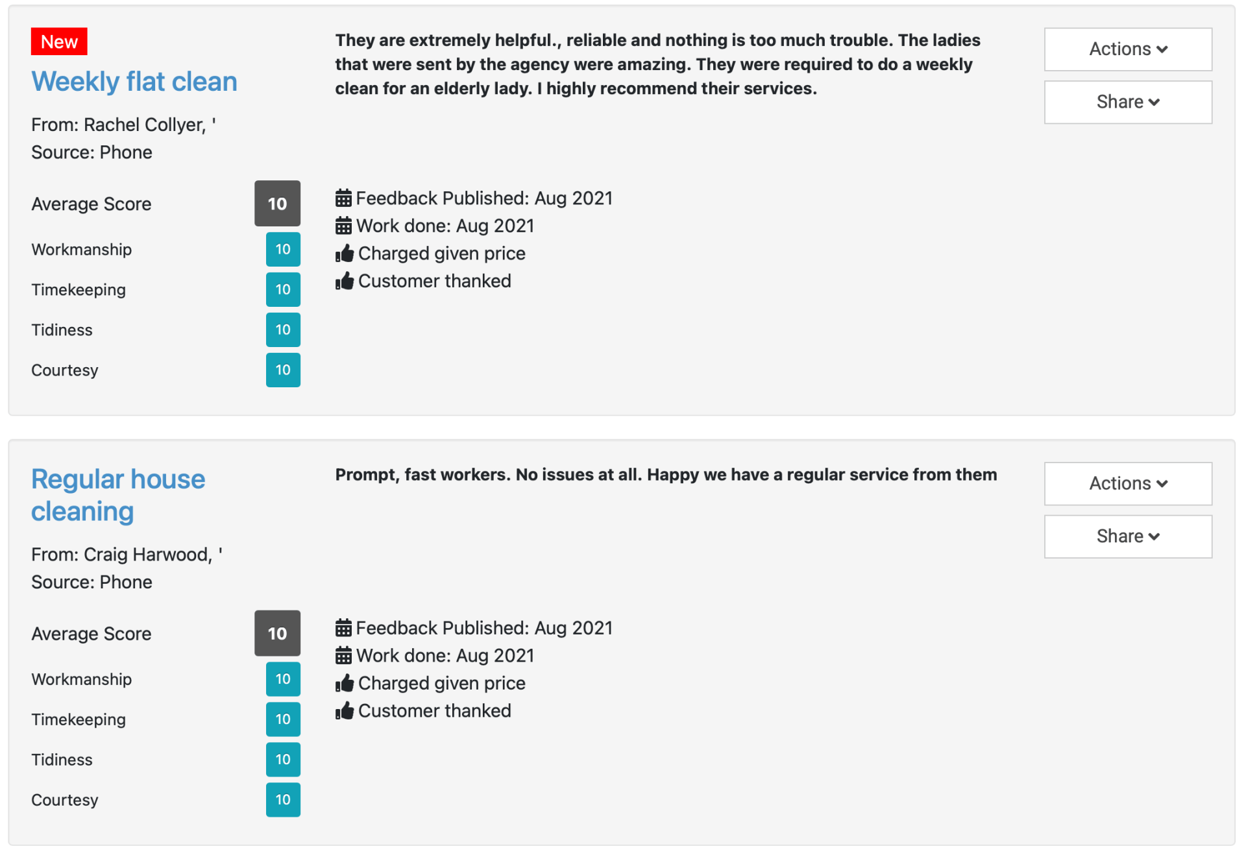
Task: Click Courtesy score badge for Craig Harwood review
Action: pos(283,800)
